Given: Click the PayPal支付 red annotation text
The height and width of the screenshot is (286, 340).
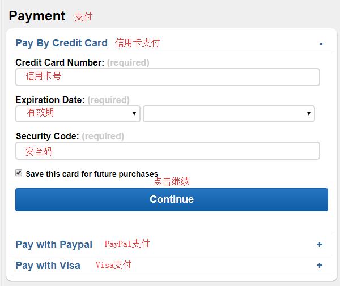Looking at the screenshot, I should (x=127, y=244).
